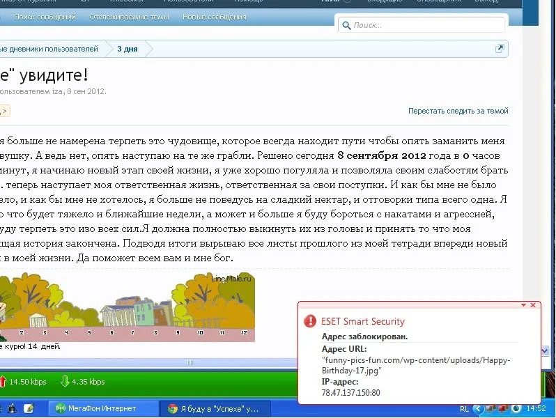Click the Chrome icon on taskbar button
556x418 pixels.
pyautogui.click(x=173, y=409)
